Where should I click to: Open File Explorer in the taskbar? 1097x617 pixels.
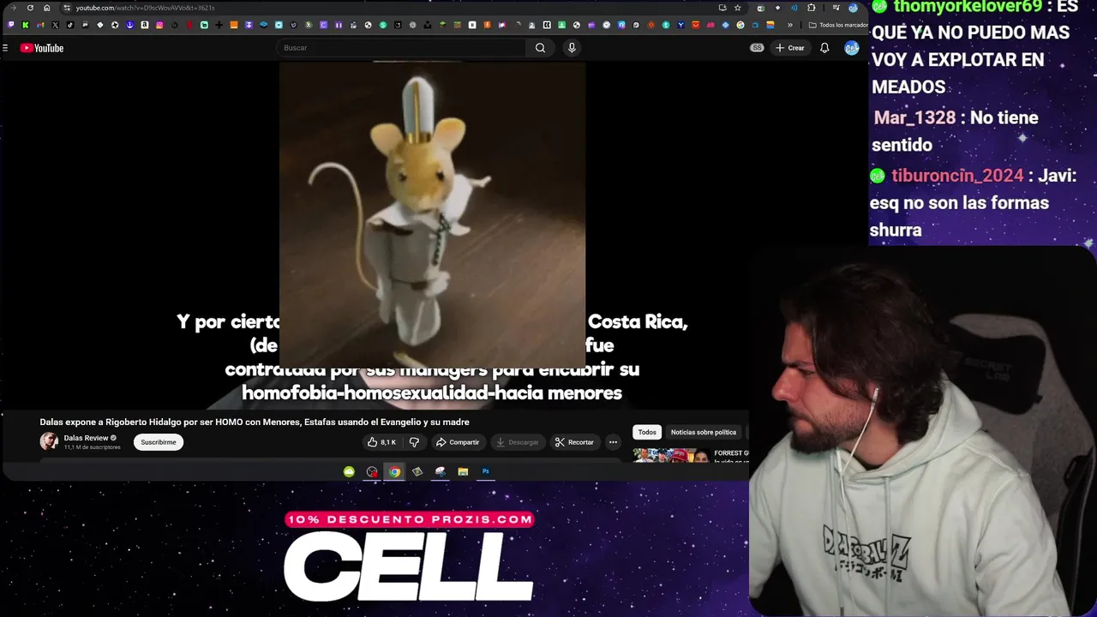tap(463, 471)
